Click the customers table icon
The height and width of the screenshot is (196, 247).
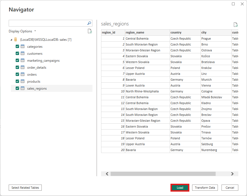[23, 53]
